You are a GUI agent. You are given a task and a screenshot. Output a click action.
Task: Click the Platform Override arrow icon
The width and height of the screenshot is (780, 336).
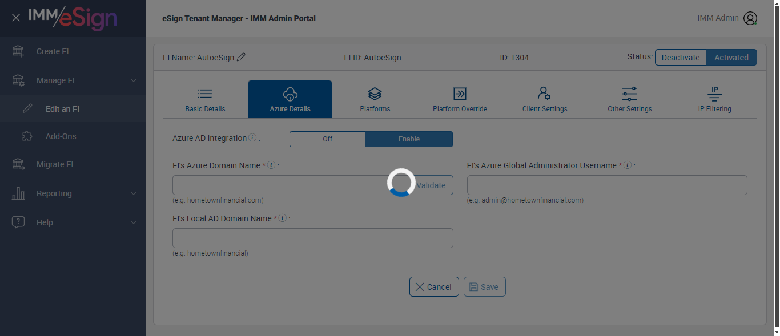click(x=460, y=94)
